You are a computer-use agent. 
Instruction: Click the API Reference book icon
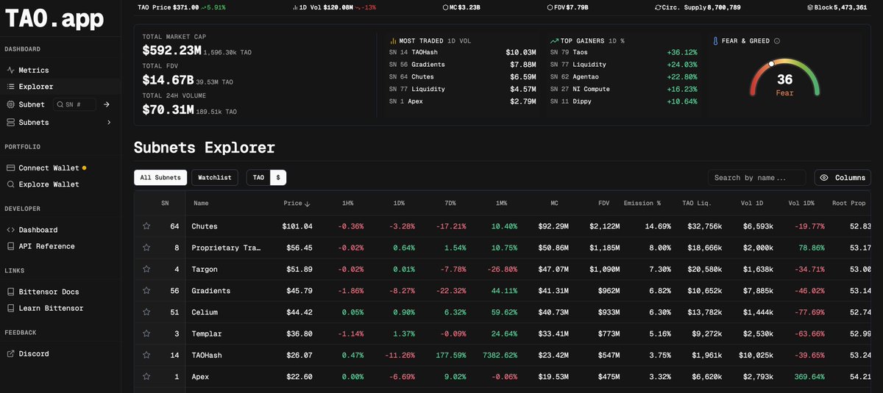click(10, 246)
